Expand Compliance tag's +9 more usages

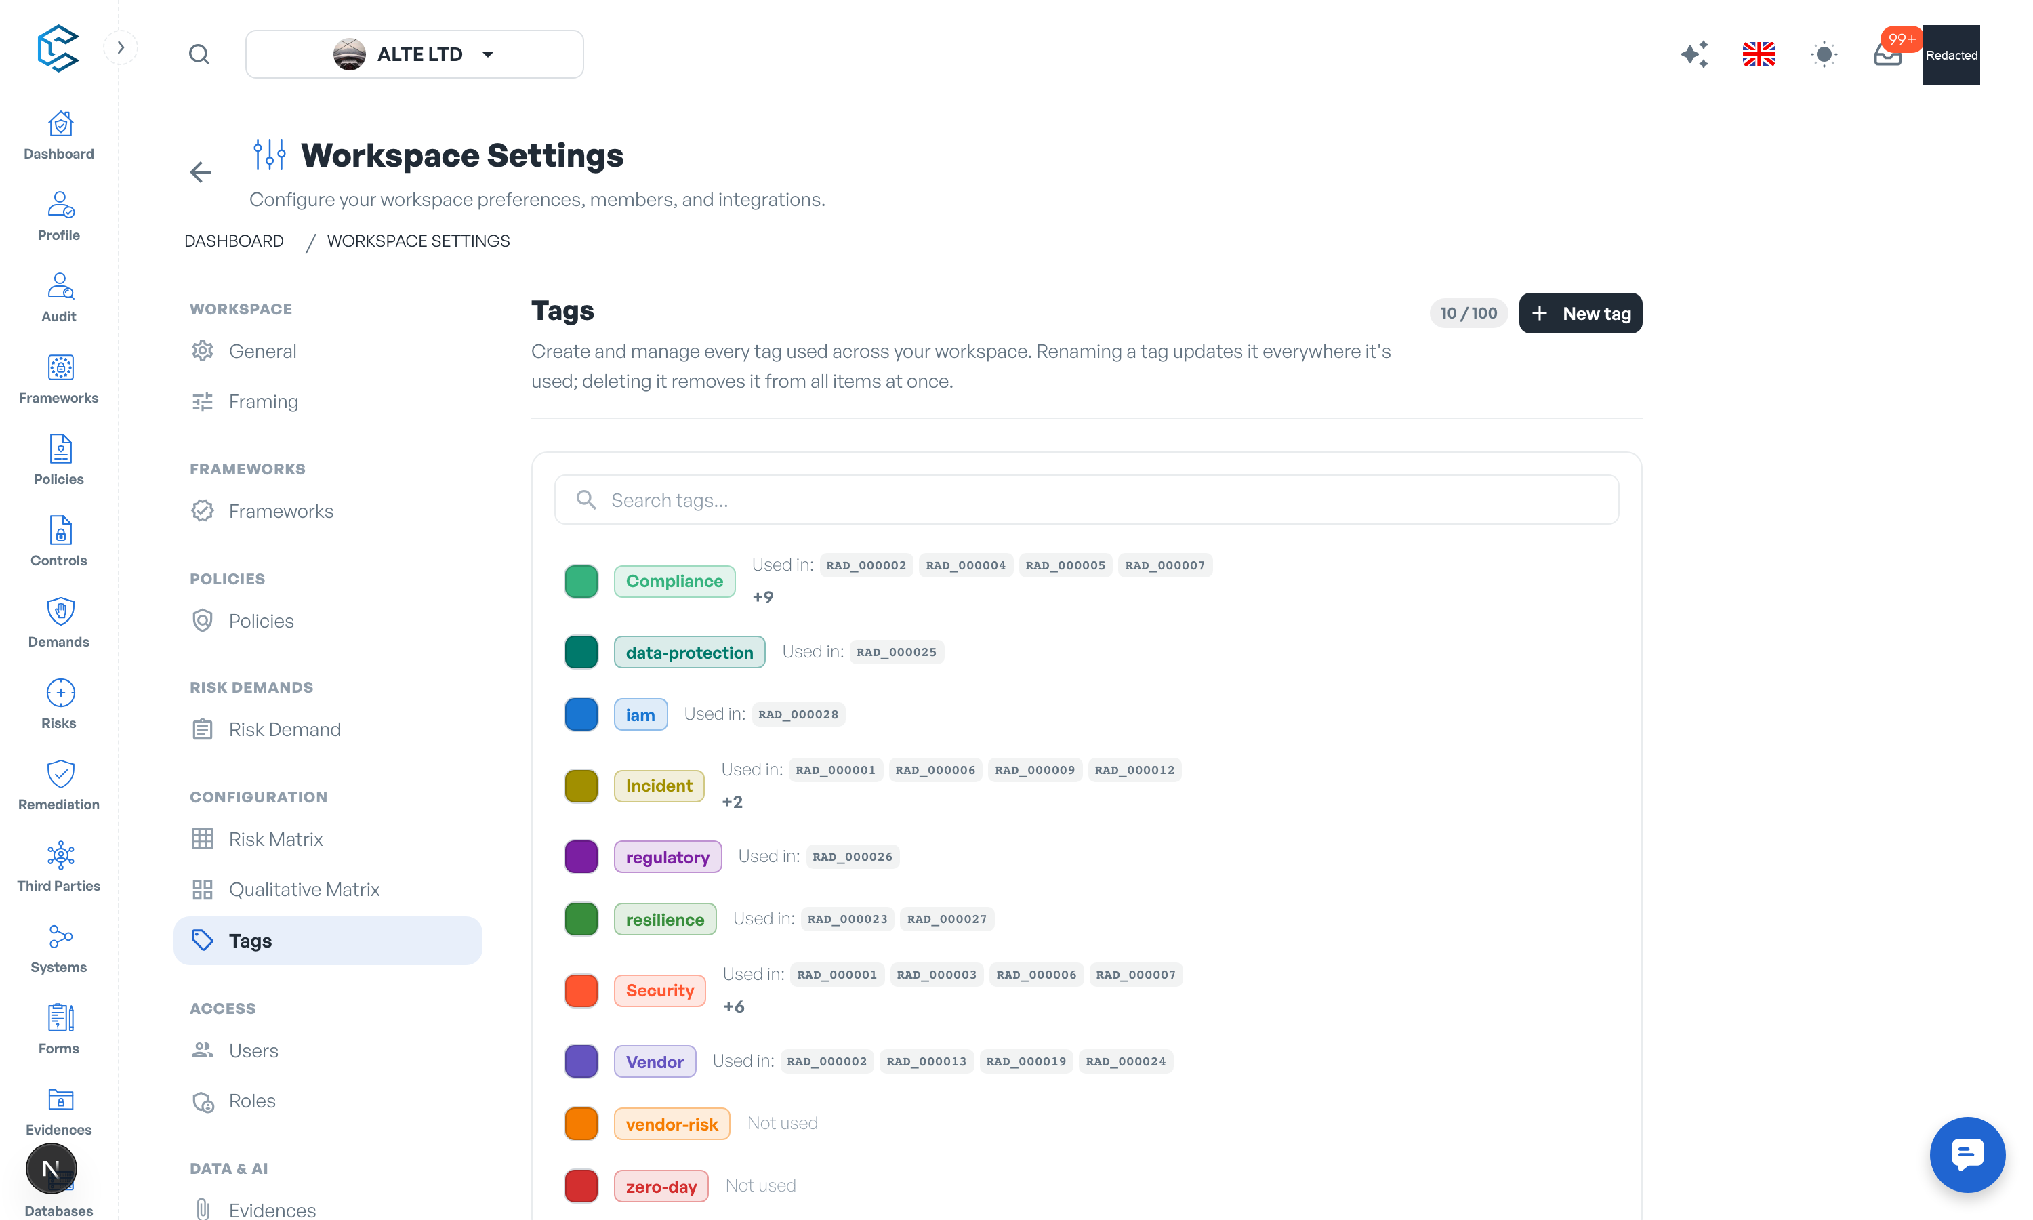pos(762,597)
